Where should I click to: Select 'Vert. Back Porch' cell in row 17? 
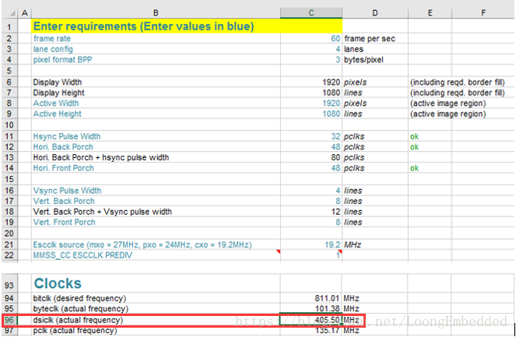pos(156,201)
